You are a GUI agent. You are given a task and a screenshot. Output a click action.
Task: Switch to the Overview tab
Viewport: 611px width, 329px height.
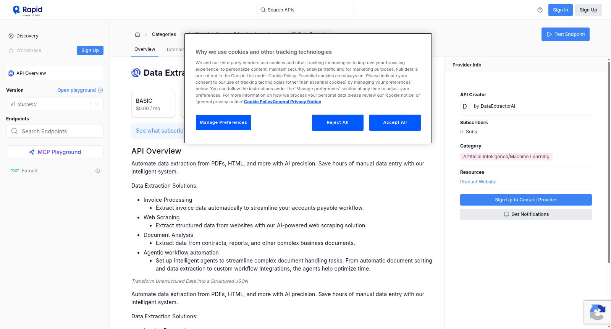click(145, 49)
